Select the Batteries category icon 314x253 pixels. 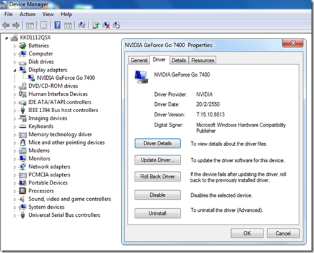coord(22,45)
